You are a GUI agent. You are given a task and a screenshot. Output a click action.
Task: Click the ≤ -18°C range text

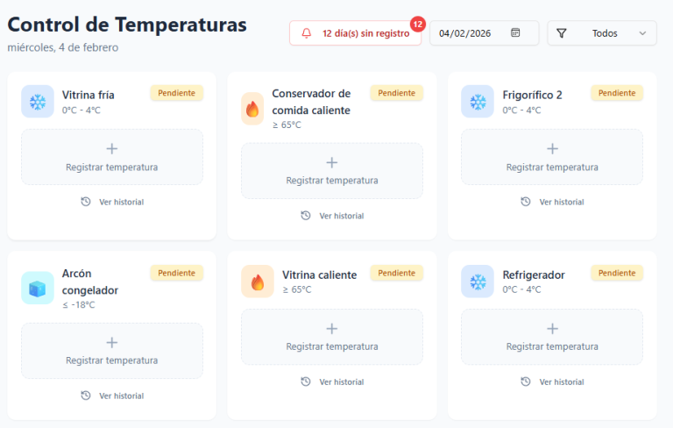[x=79, y=304]
